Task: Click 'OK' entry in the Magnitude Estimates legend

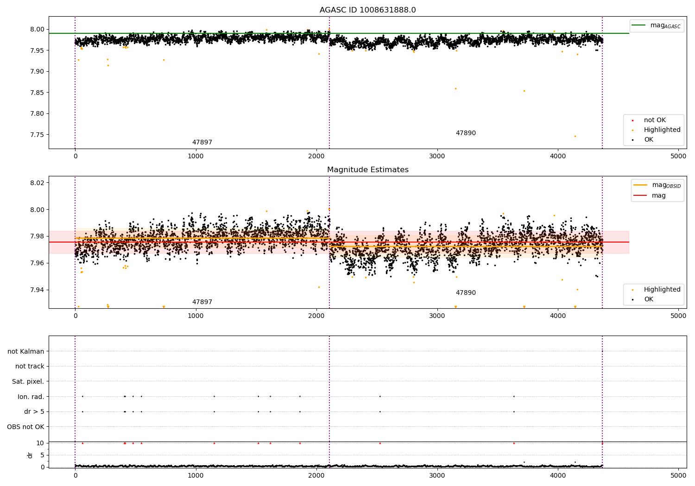Action: [x=649, y=299]
